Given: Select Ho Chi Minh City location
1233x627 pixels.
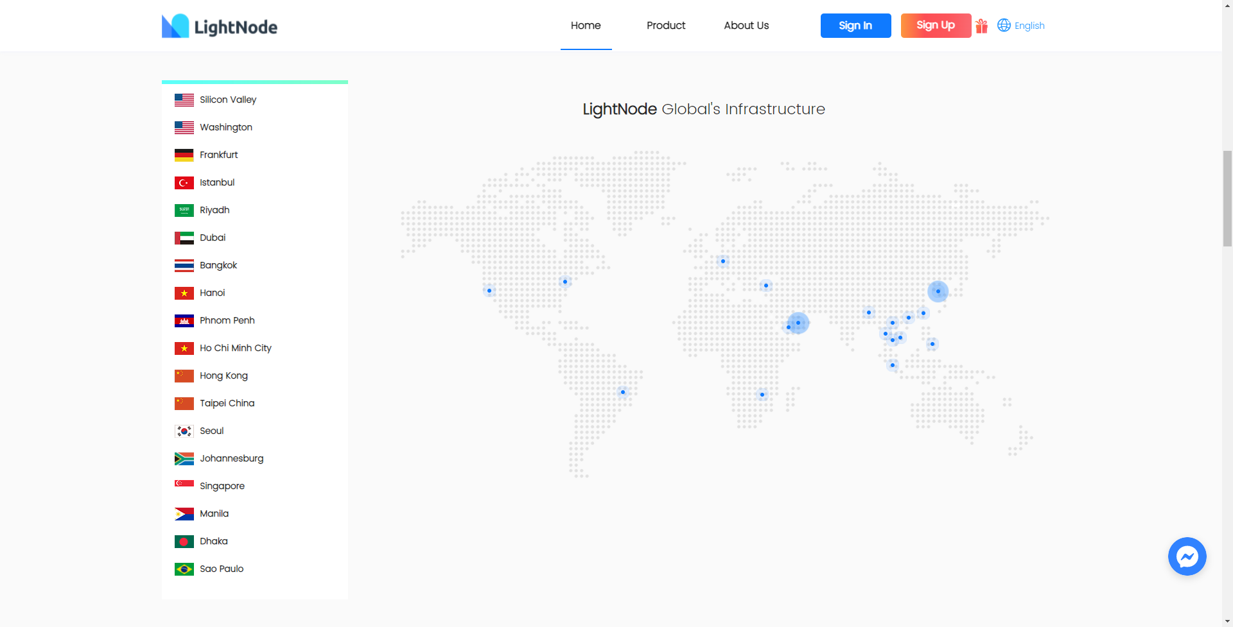Looking at the screenshot, I should coord(236,348).
